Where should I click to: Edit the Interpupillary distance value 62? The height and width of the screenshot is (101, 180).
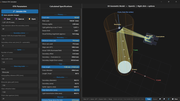point(19,79)
